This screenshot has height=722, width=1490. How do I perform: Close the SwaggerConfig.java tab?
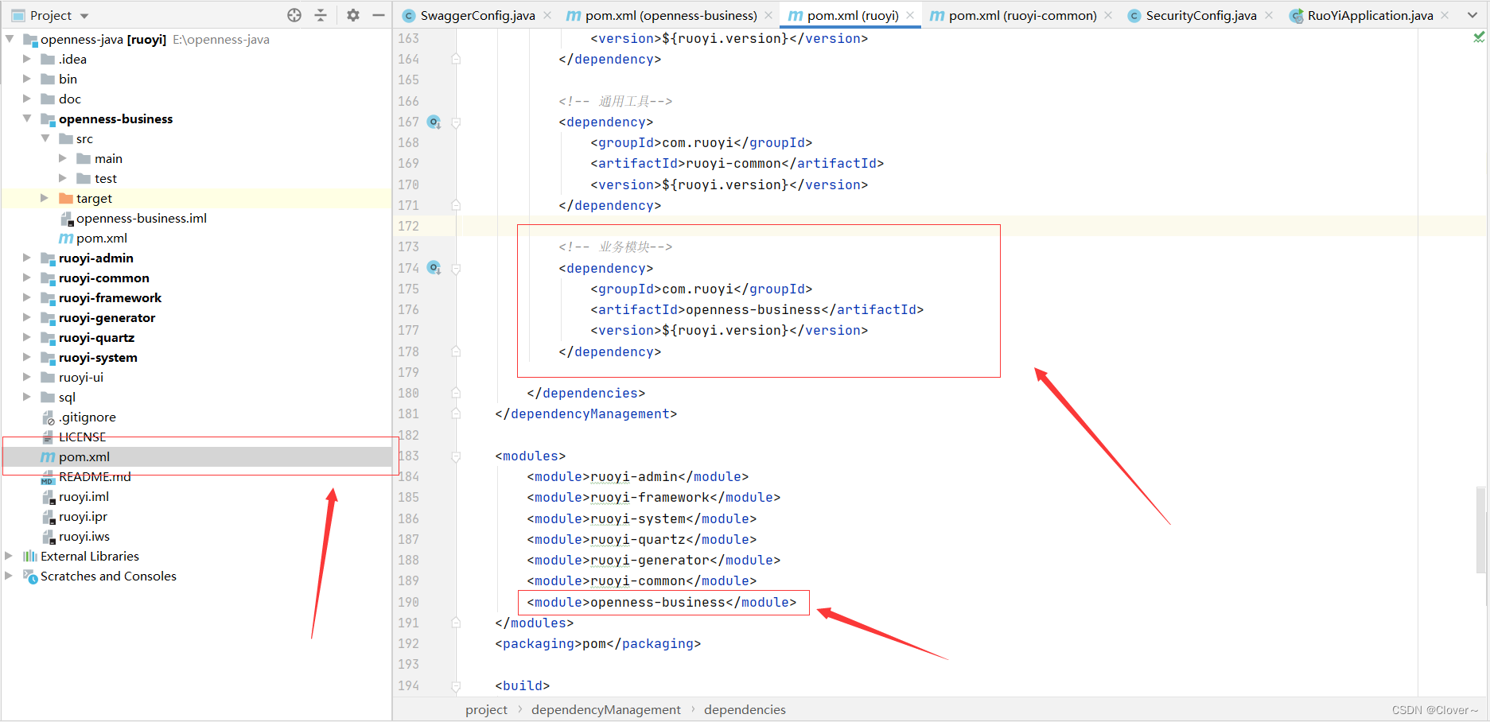[547, 15]
